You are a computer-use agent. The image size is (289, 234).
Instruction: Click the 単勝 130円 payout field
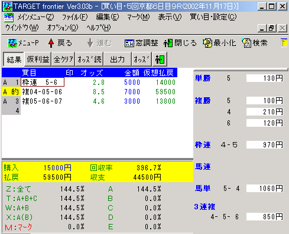(x=265, y=78)
